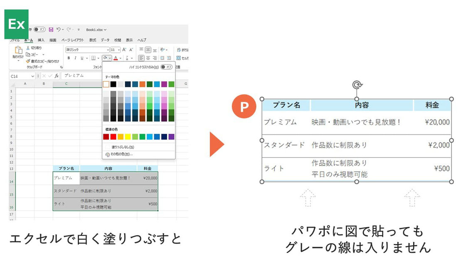Click the Increase Indent icon
This screenshot has height=263, width=468.
pos(169,58)
